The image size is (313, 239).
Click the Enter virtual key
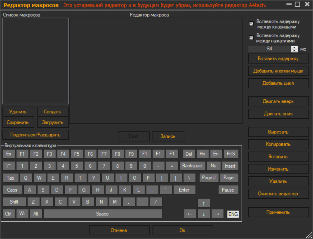point(184,190)
